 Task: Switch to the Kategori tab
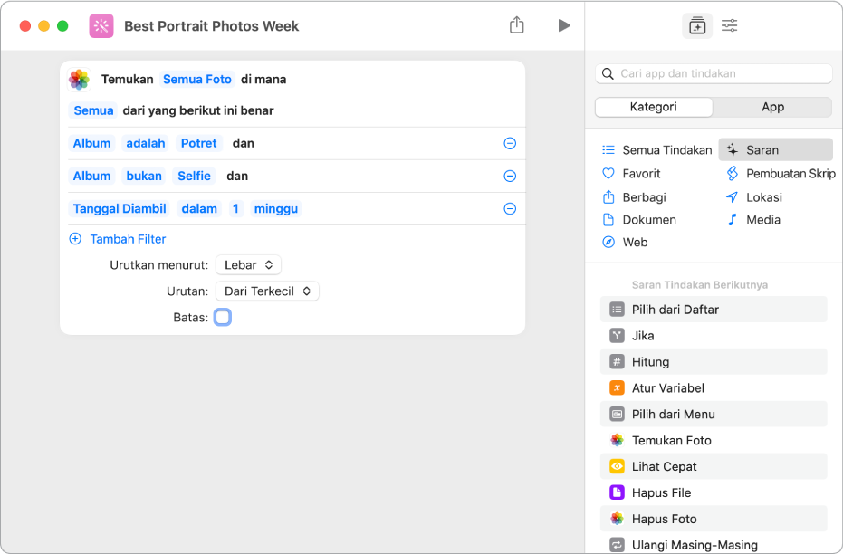654,107
